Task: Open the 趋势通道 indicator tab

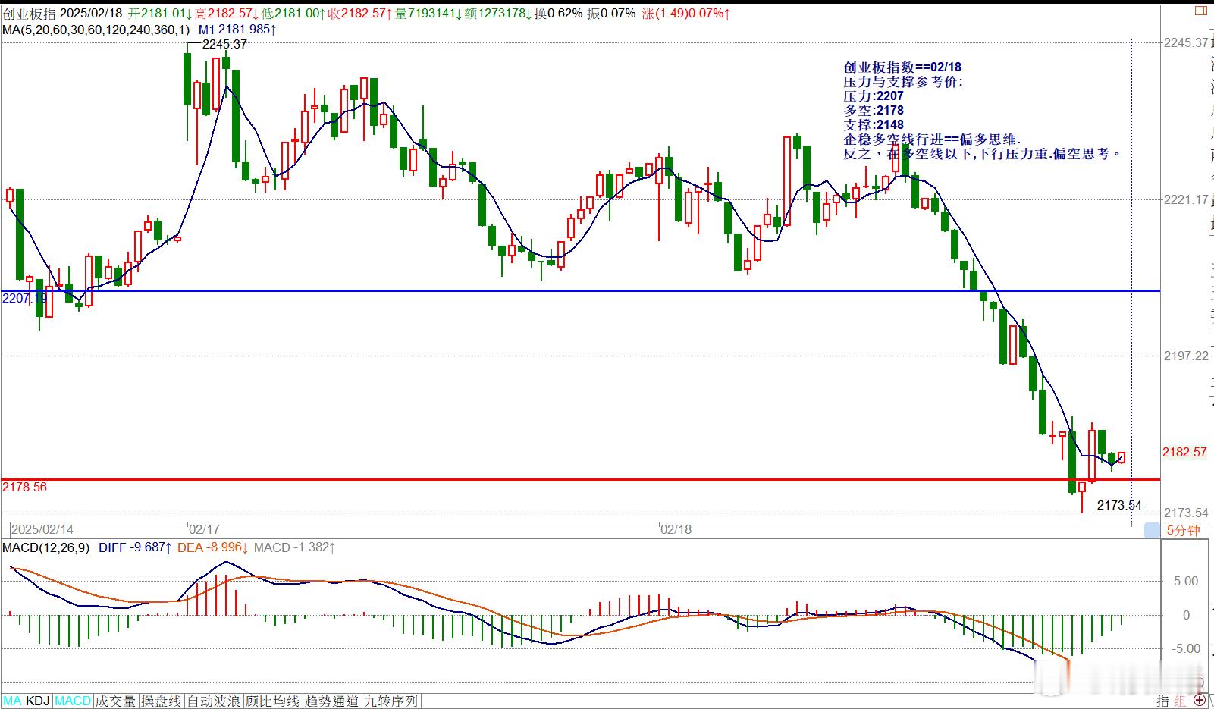Action: point(332,701)
